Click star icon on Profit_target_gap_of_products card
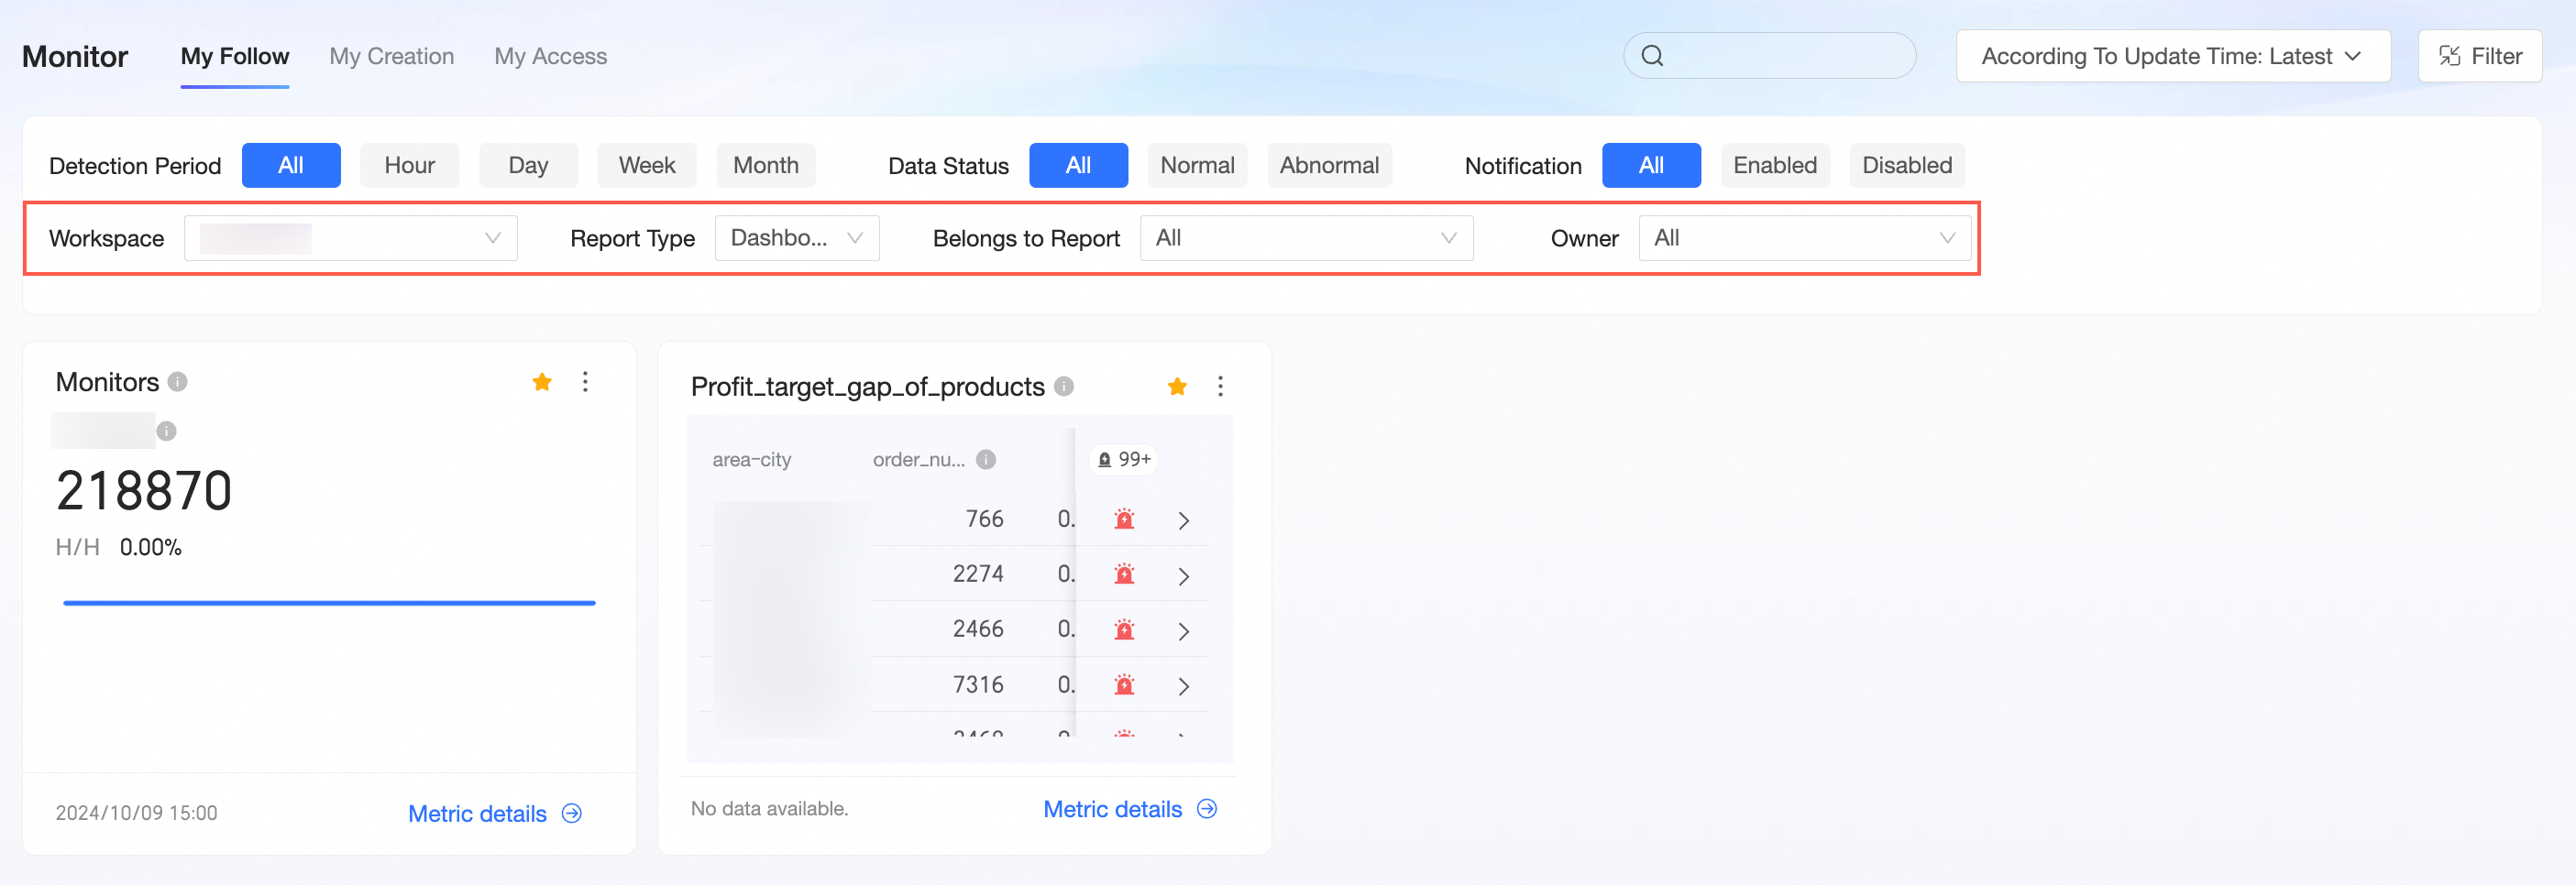Viewport: 2576px width, 885px height. [x=1177, y=387]
